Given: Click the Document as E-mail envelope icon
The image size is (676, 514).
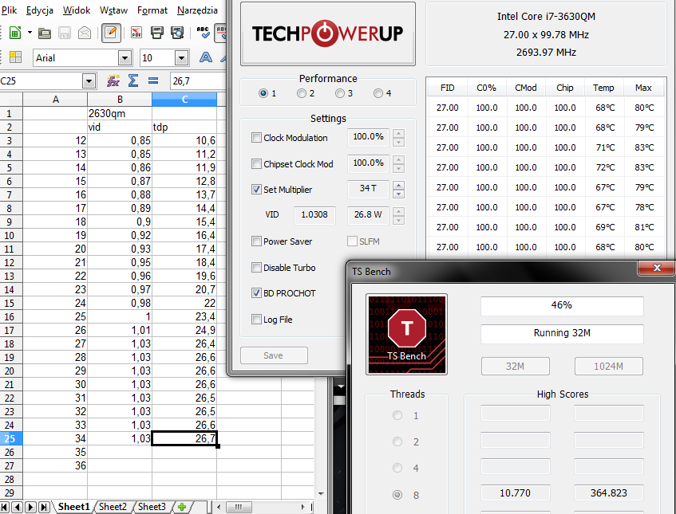Looking at the screenshot, I should coord(85,33).
